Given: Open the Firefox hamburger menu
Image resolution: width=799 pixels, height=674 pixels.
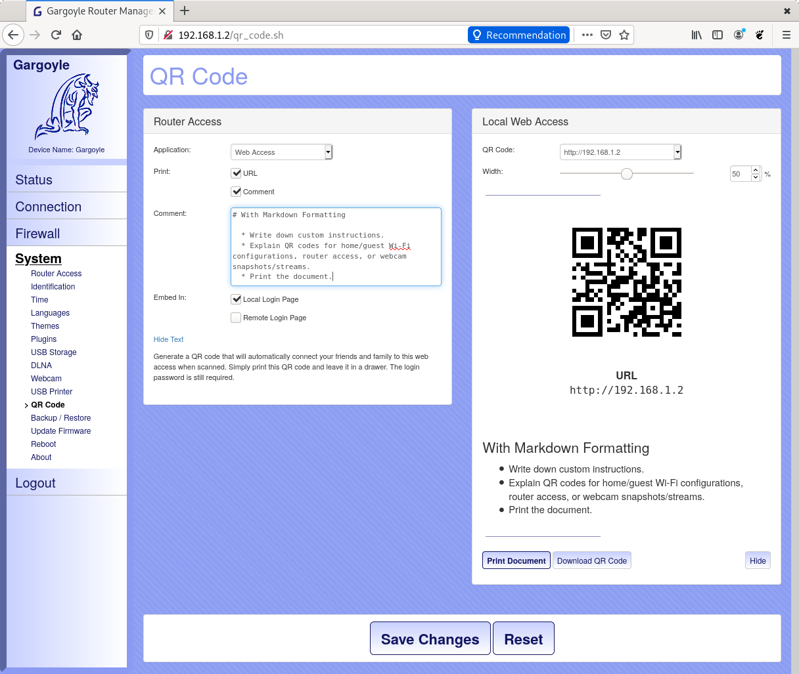Looking at the screenshot, I should click(x=786, y=35).
